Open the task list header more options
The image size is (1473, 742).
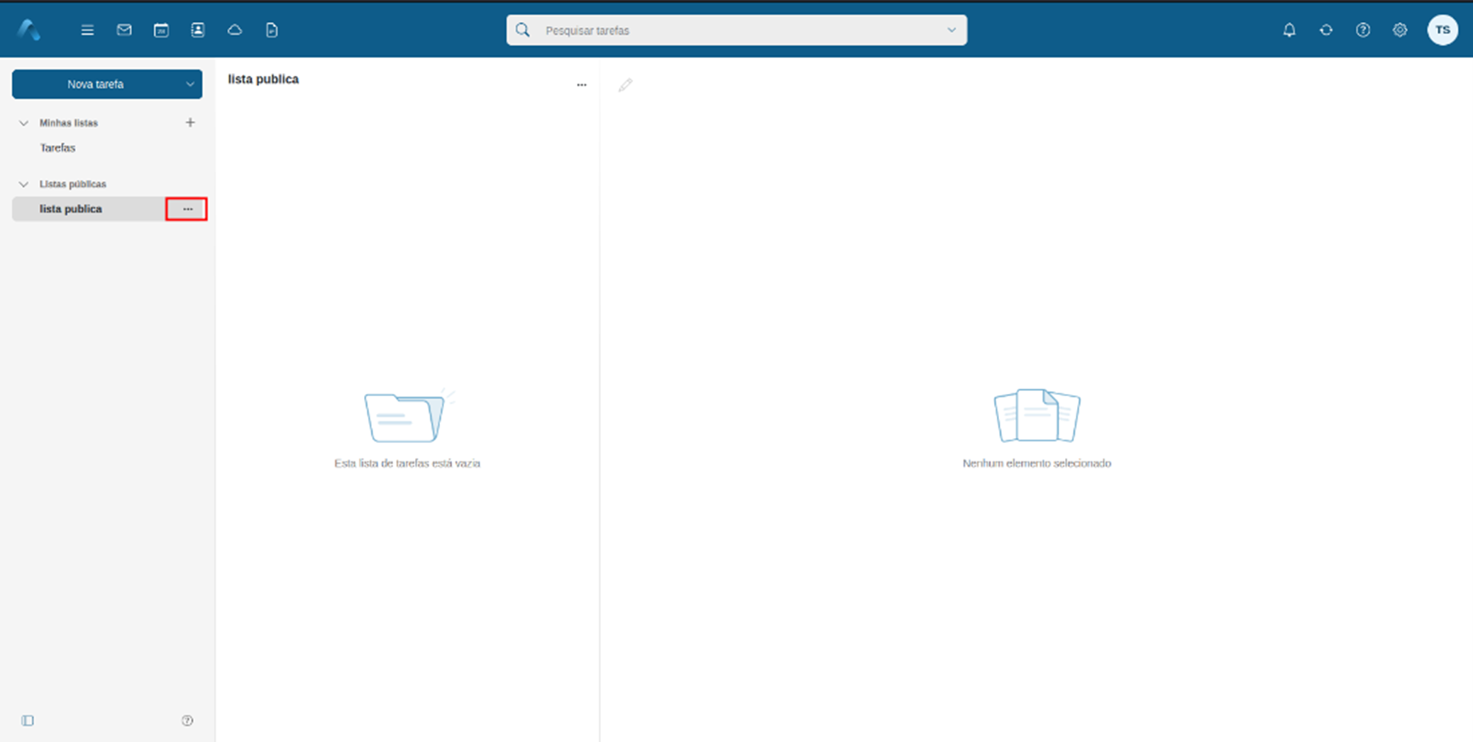582,84
